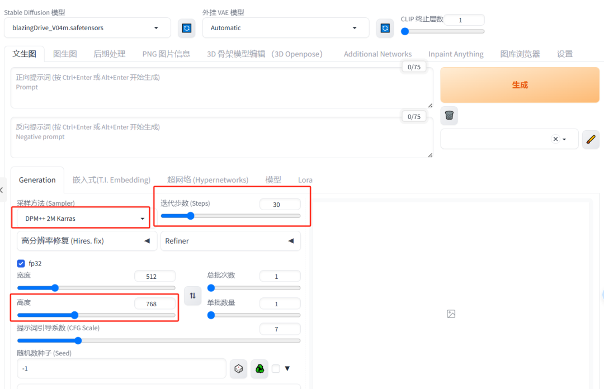Open the PNG 图片信息 tab
The height and width of the screenshot is (389, 604).
166,54
